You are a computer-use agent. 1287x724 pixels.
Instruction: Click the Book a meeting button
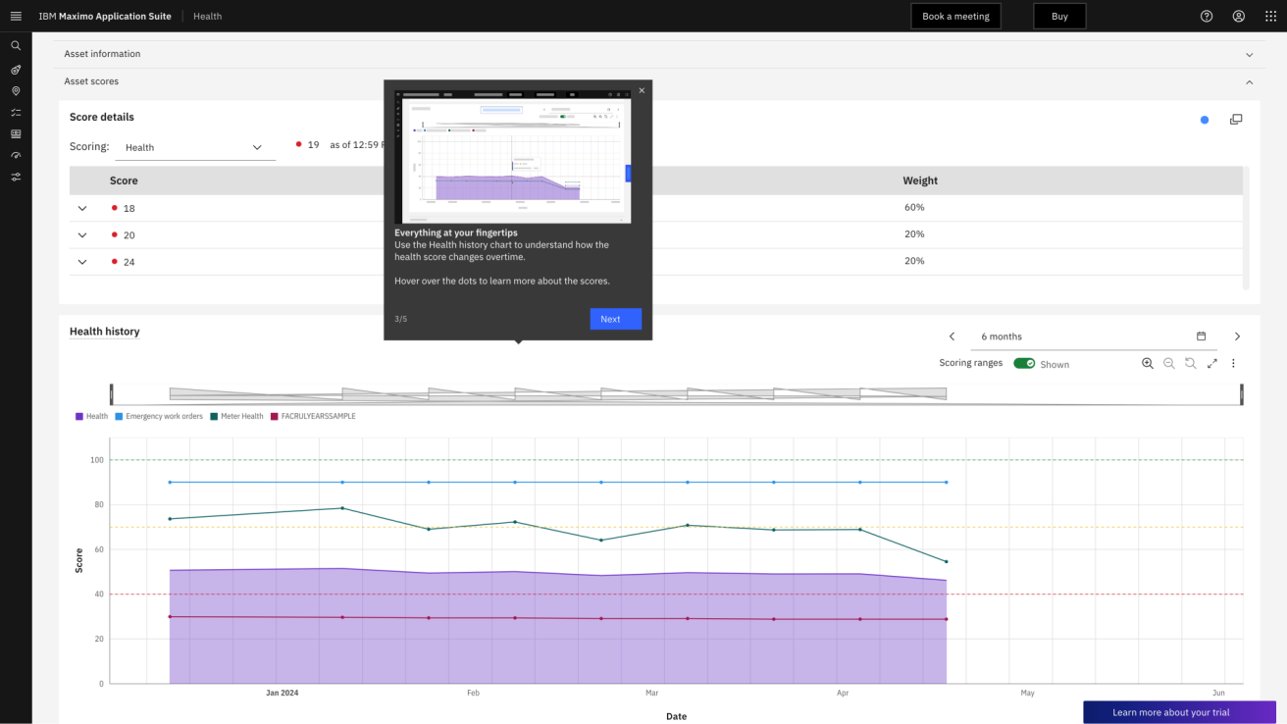click(x=955, y=16)
